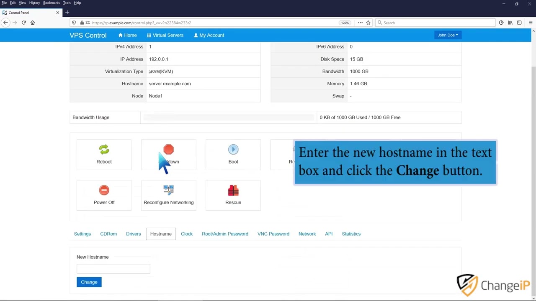Go to Home in VPS navbar
The width and height of the screenshot is (536, 301).
127,35
